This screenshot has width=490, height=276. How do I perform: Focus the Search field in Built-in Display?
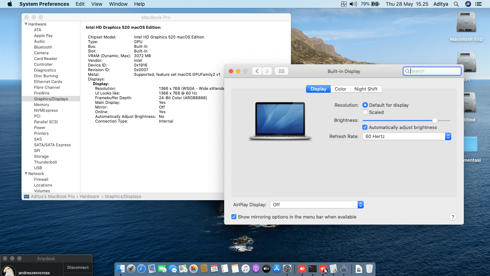tap(432, 71)
